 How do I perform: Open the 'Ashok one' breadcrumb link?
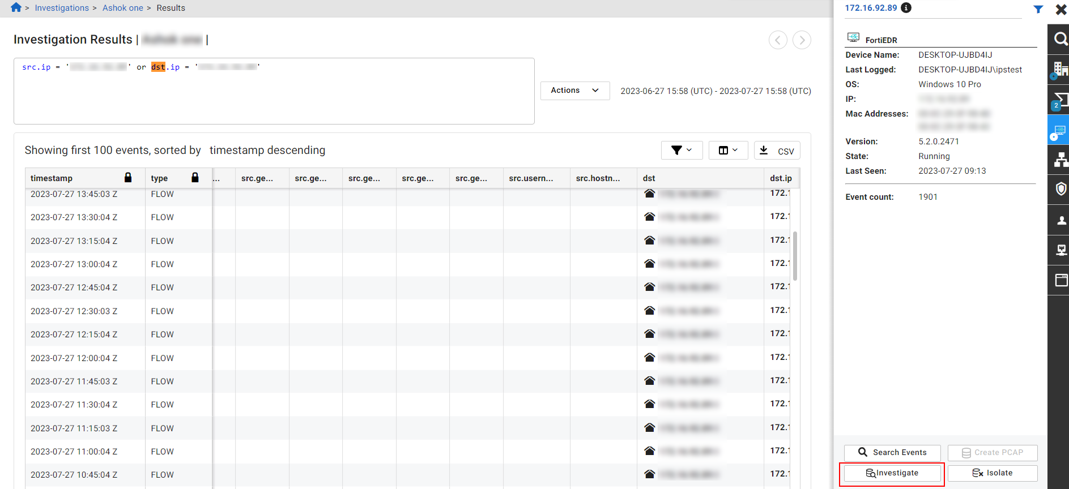[122, 8]
